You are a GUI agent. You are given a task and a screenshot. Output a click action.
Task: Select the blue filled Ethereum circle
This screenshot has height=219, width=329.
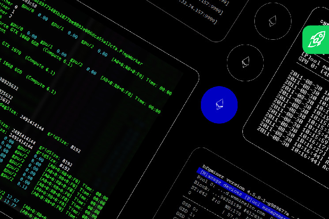pos(219,105)
